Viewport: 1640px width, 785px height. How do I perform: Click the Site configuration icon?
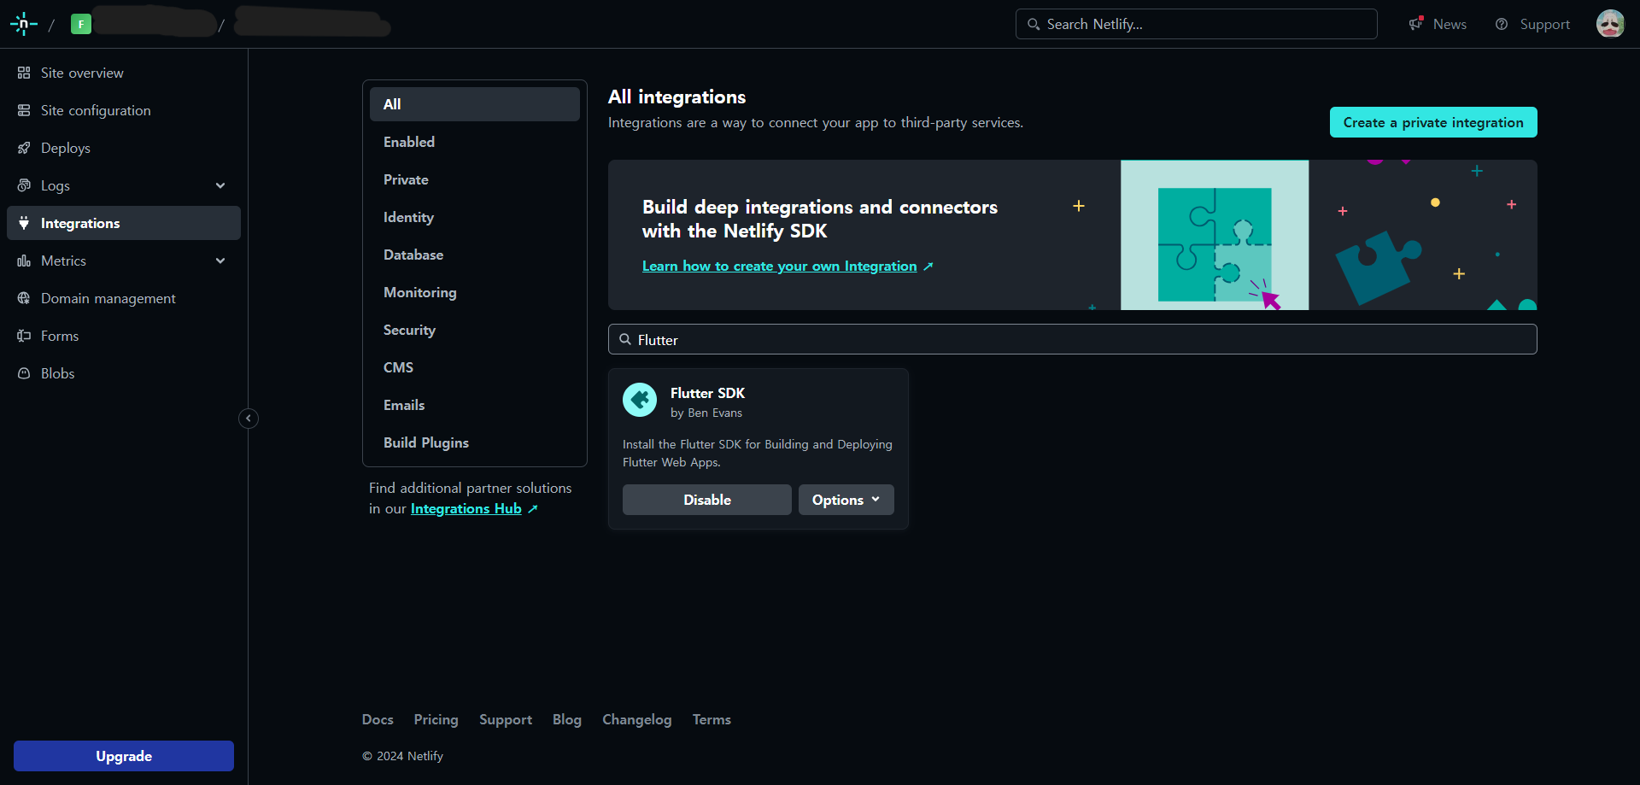click(24, 110)
